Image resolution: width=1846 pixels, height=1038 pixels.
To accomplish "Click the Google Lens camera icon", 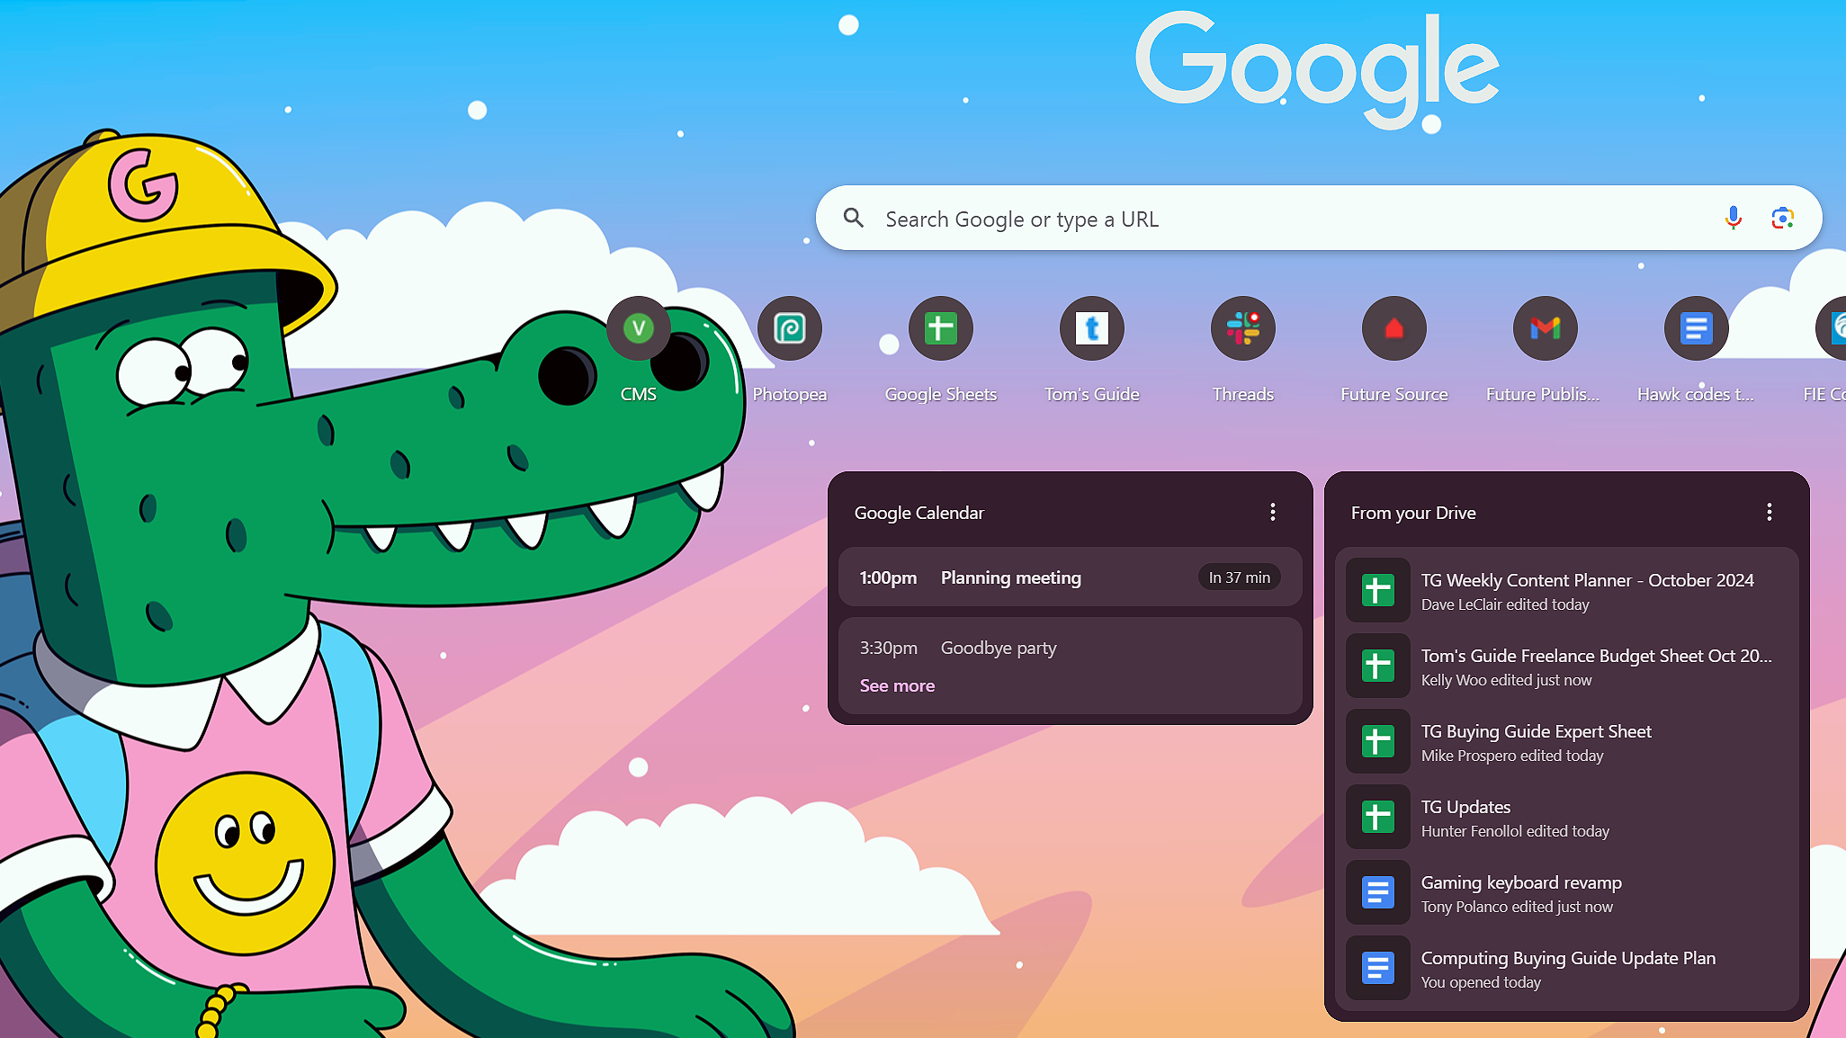I will pyautogui.click(x=1784, y=219).
